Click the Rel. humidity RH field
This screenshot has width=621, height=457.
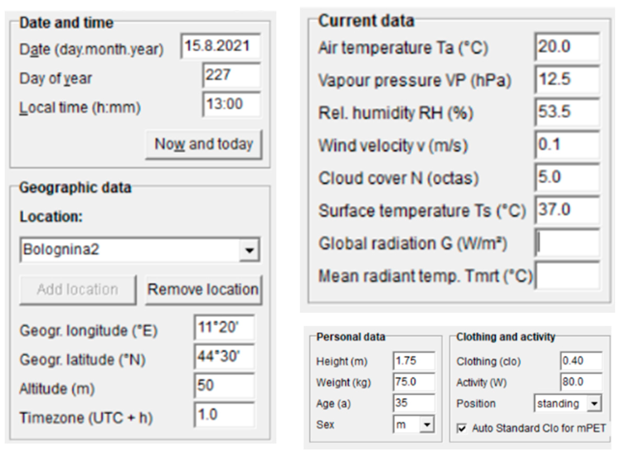click(567, 112)
